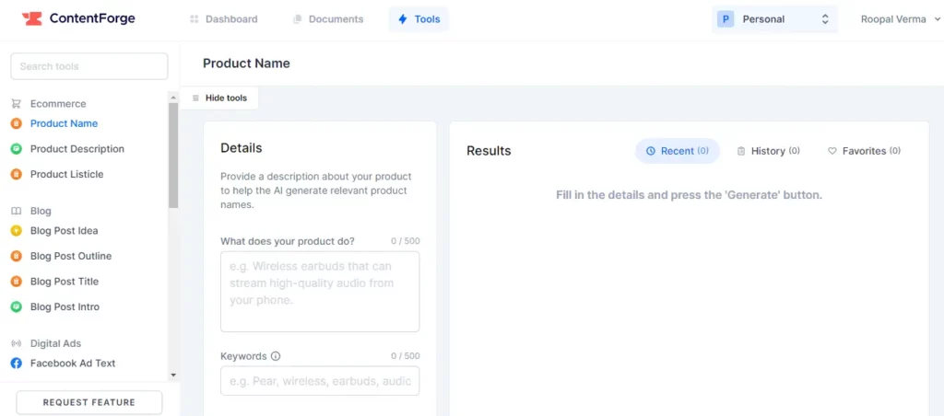Go to the Dashboard tab

click(223, 19)
